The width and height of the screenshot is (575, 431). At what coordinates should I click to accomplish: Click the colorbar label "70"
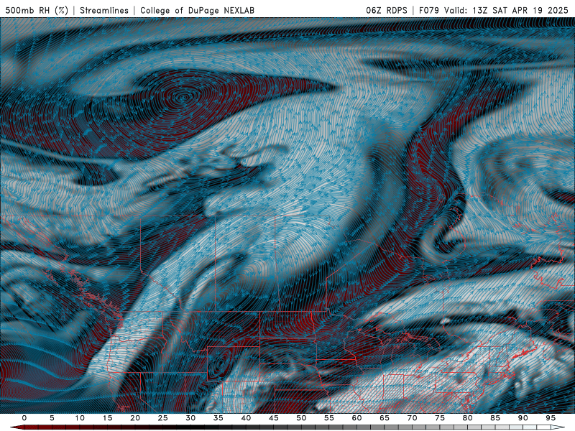click(x=412, y=418)
